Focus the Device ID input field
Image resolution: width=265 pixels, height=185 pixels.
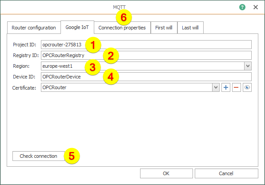146,77
